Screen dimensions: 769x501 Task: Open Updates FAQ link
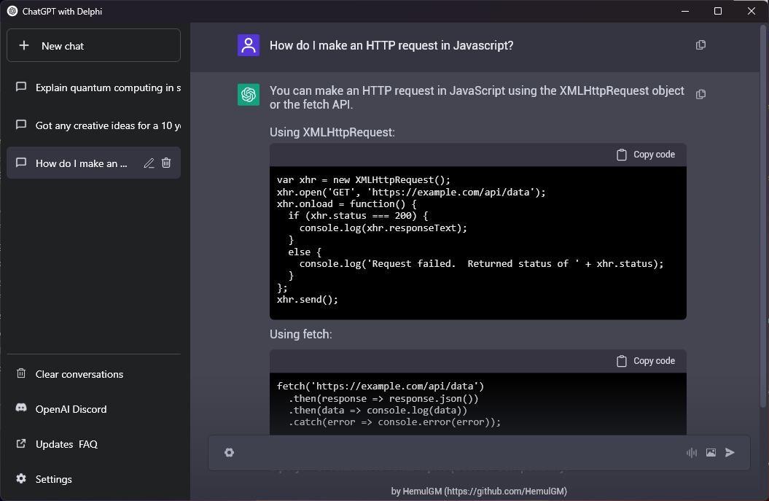click(x=66, y=444)
